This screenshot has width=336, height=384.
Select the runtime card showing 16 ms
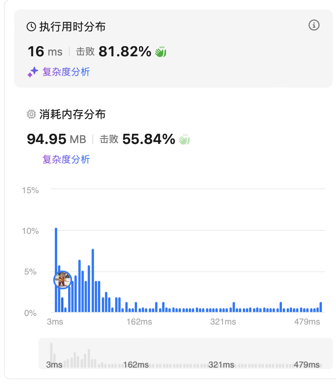tap(173, 48)
